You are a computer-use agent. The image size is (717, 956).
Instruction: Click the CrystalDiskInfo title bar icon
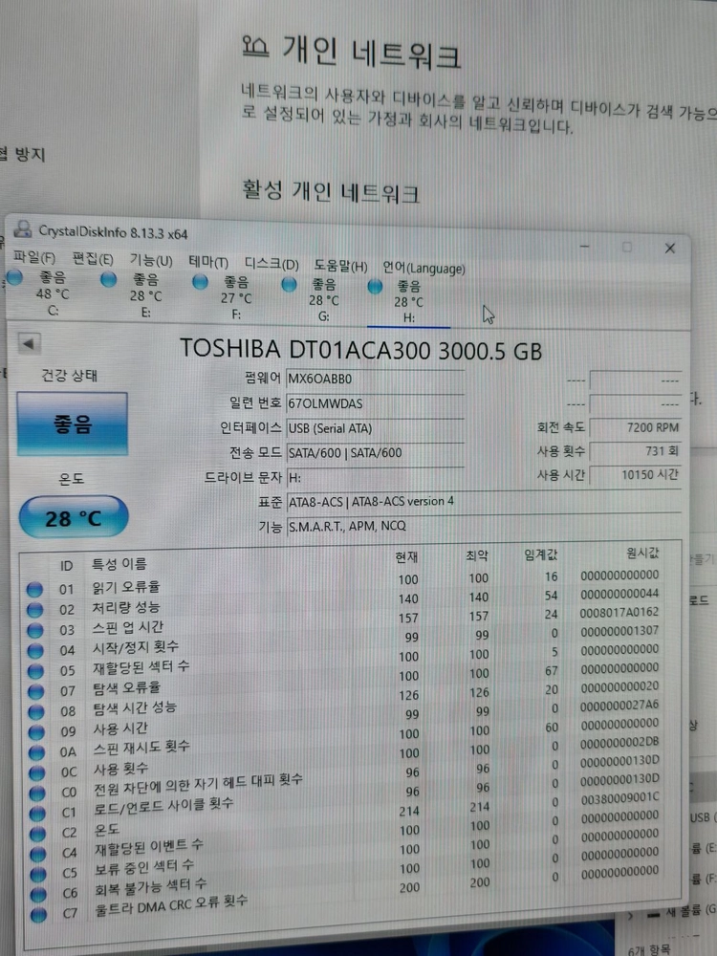click(23, 229)
